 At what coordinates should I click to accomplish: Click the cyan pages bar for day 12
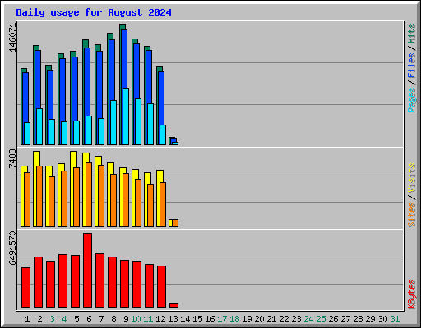pyautogui.click(x=163, y=134)
